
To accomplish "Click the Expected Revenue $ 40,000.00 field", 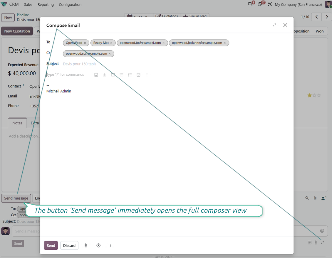I will (22, 73).
